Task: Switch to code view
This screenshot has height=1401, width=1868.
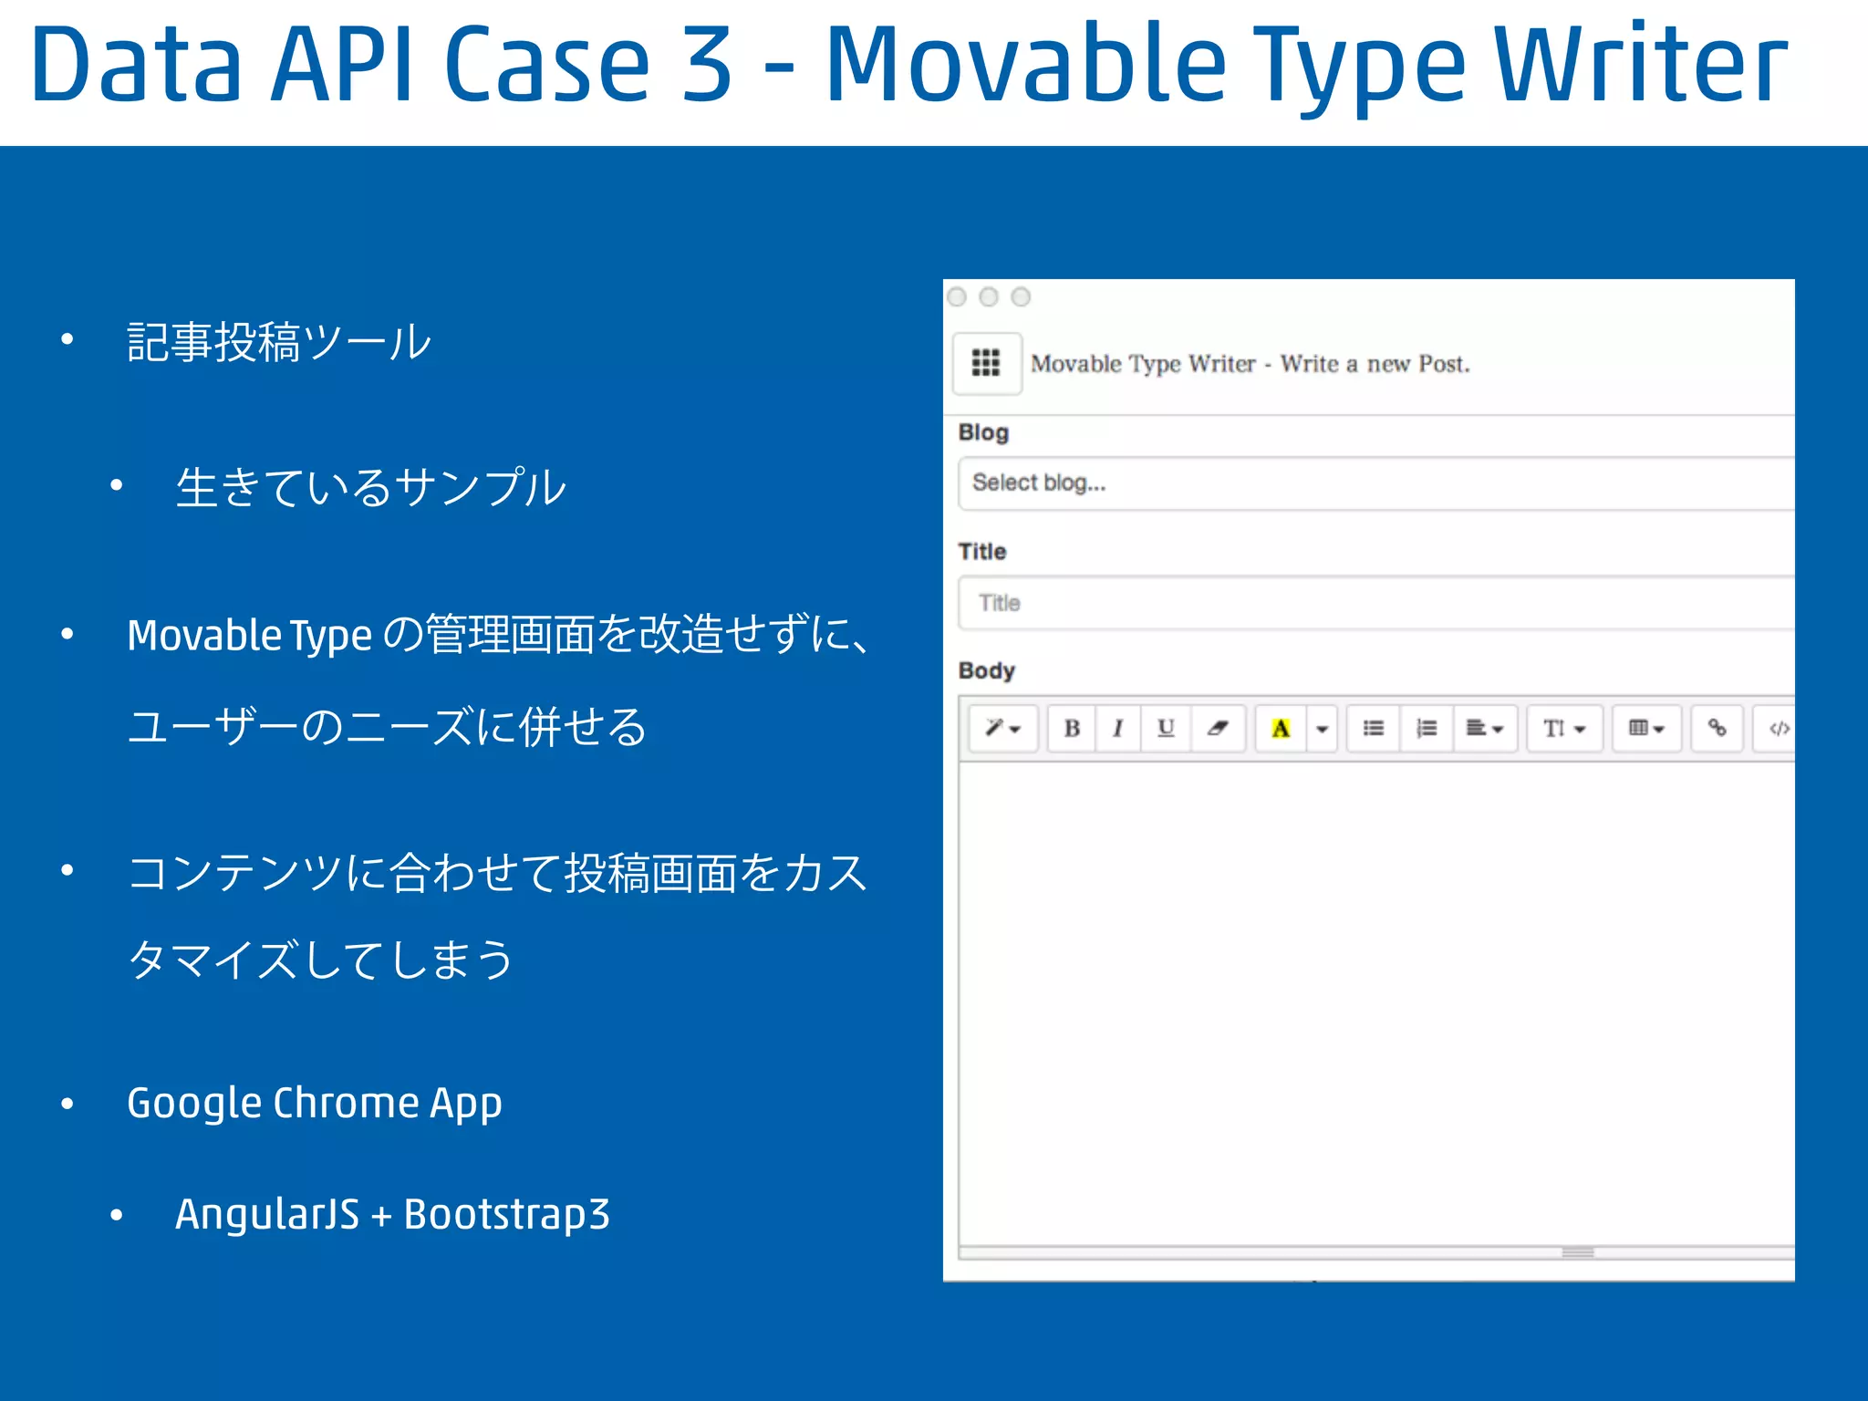Action: point(1777,728)
